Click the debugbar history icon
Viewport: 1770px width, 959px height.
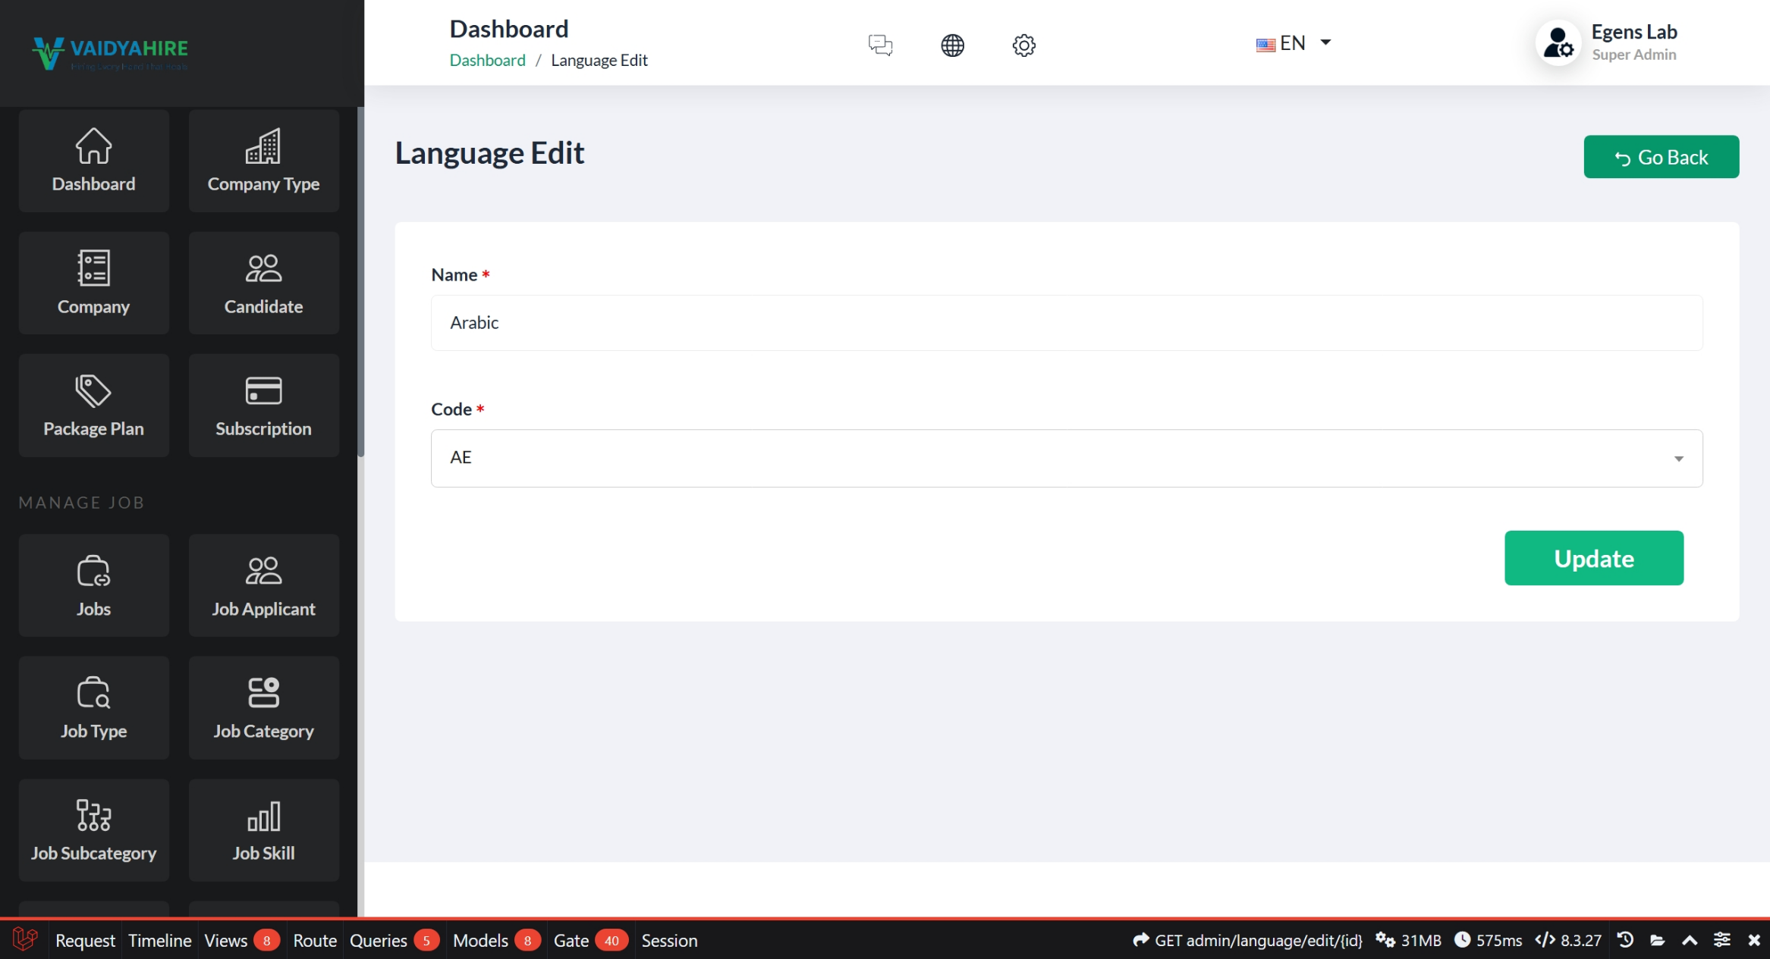point(1624,940)
